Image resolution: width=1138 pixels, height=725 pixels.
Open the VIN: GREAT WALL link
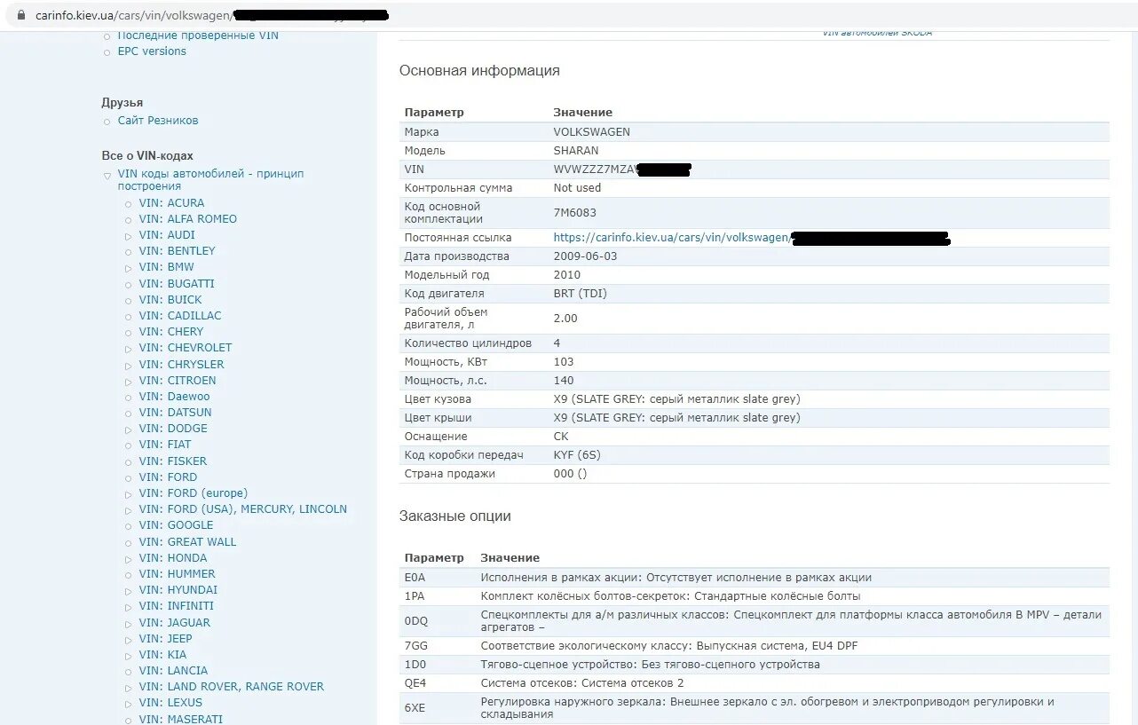point(187,542)
